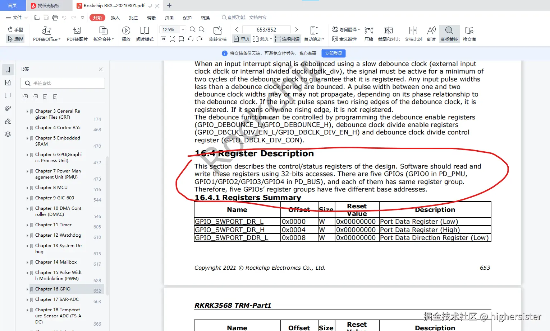The height and width of the screenshot is (331, 550).
Task: Open the thumbnail sidebar panel icon
Action: 8,83
